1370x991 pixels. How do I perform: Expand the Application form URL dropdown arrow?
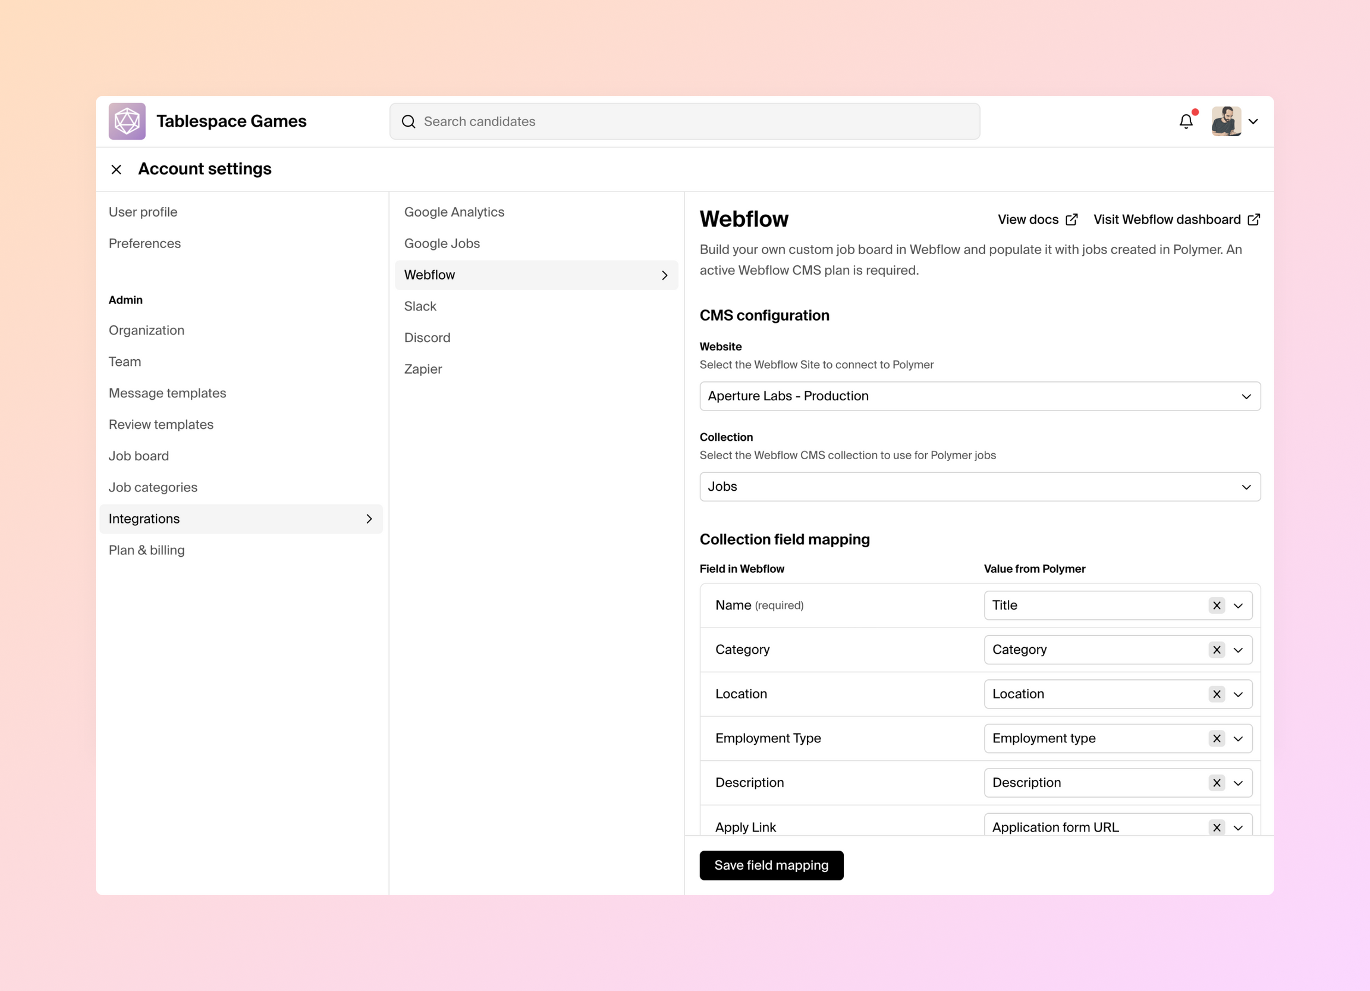tap(1239, 828)
